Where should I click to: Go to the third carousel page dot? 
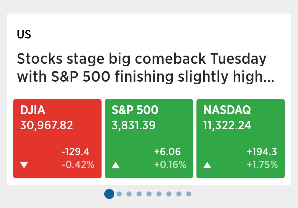coord(129,194)
